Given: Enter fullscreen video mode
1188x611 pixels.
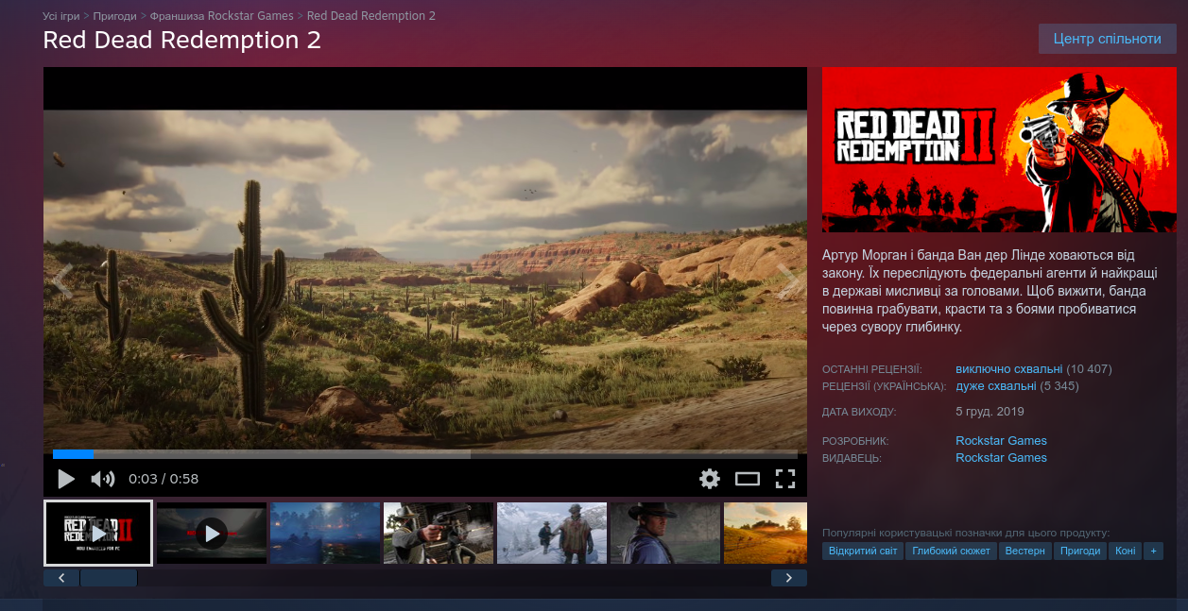Looking at the screenshot, I should 785,479.
